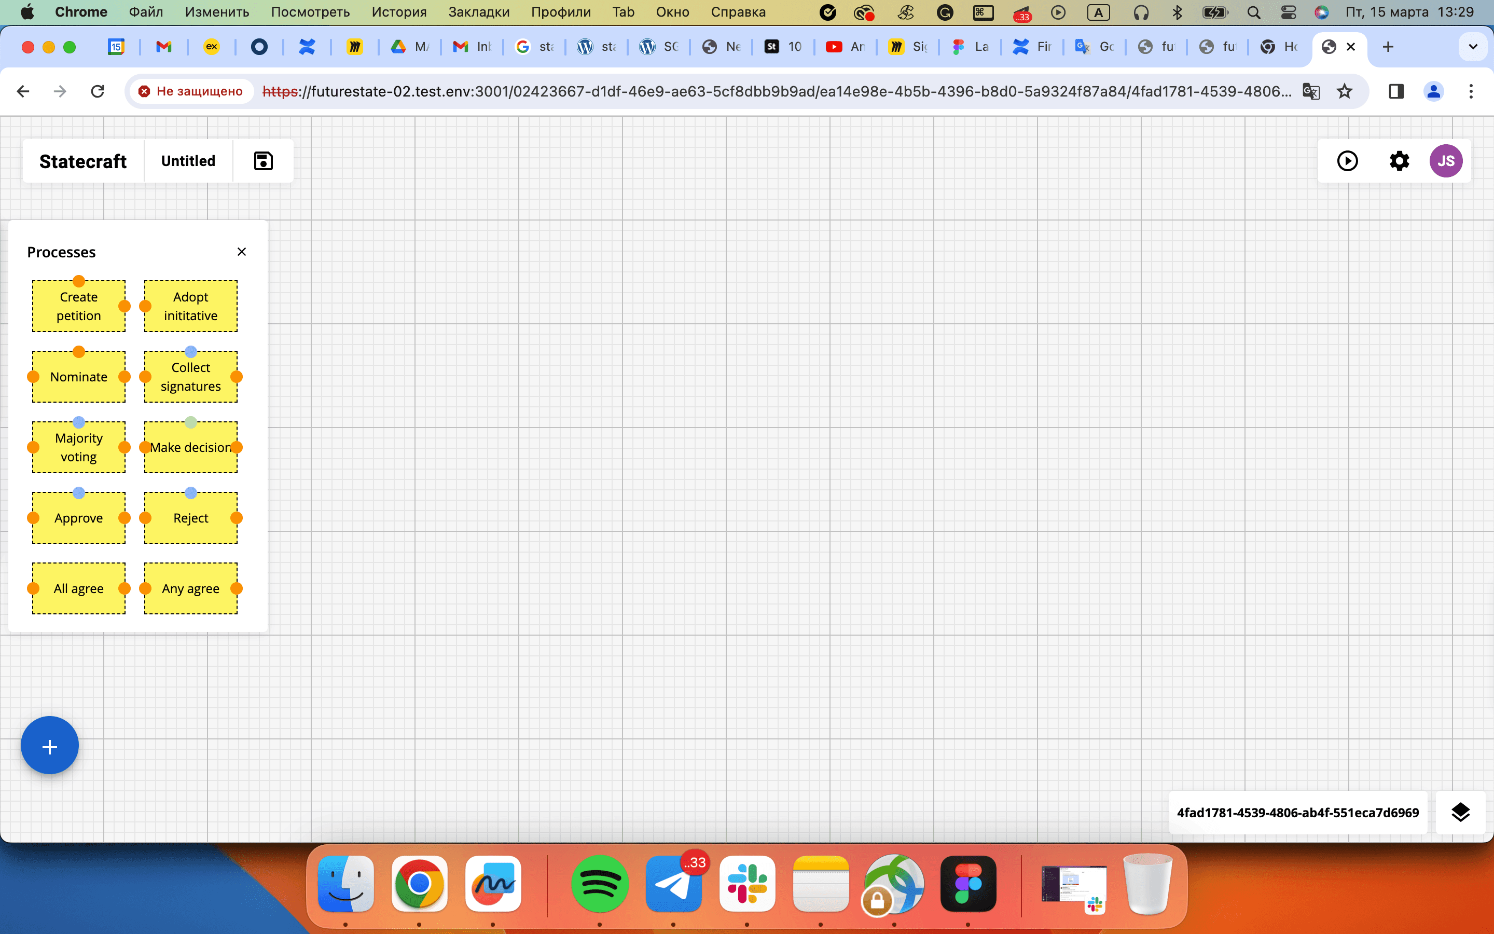1494x934 pixels.
Task: Close the Processes panel
Action: click(x=241, y=252)
